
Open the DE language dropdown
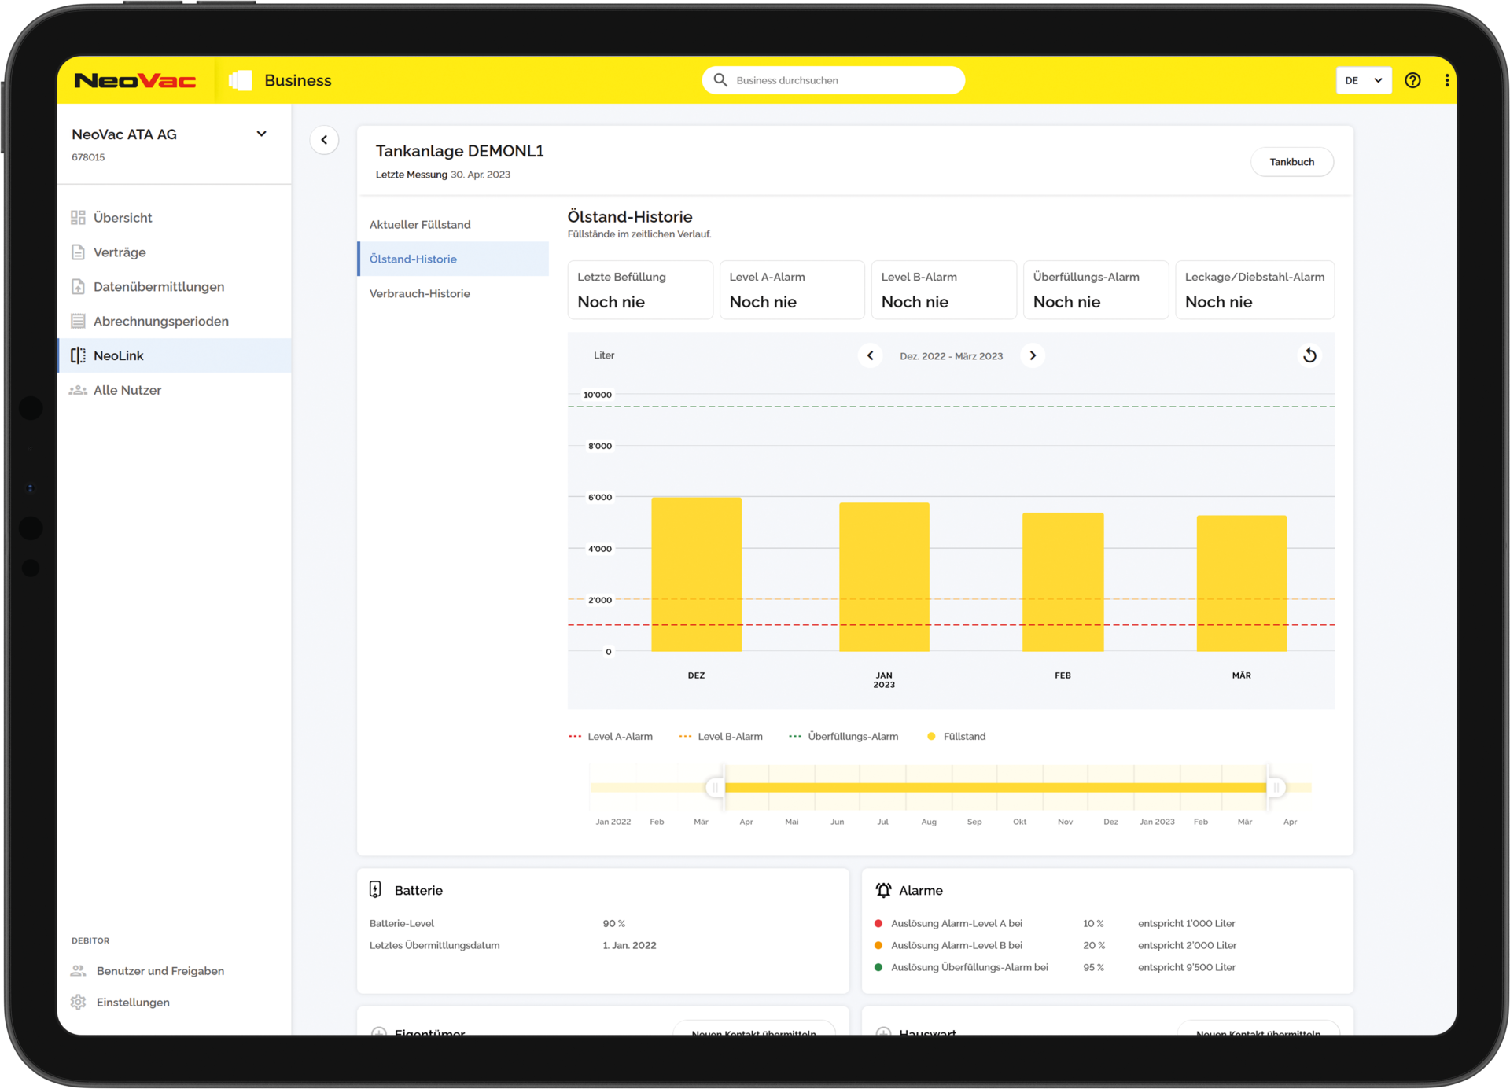(1363, 80)
